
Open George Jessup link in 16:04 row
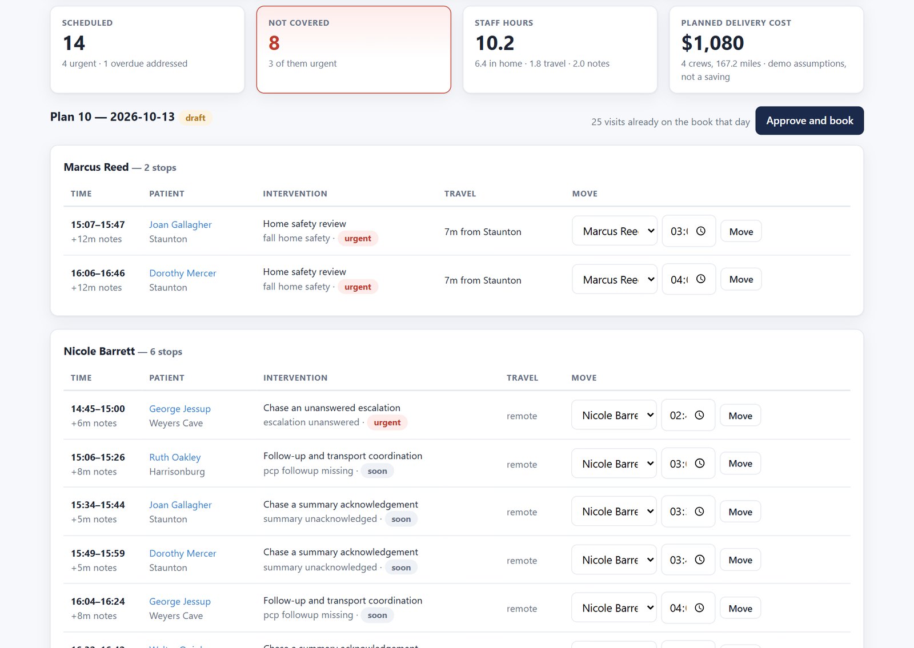coord(180,601)
